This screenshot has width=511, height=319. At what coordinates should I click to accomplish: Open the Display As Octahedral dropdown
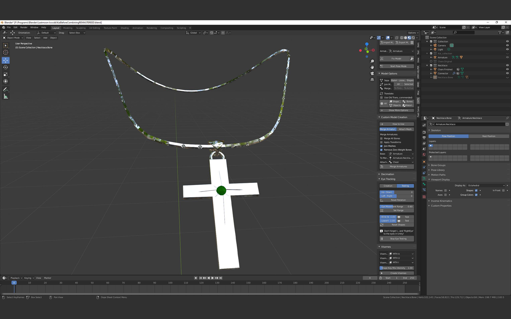pos(486,185)
